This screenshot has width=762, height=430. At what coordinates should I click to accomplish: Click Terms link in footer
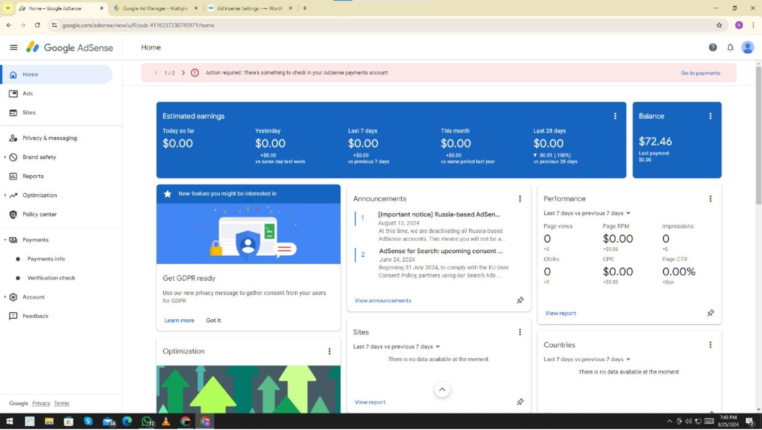[62, 404]
